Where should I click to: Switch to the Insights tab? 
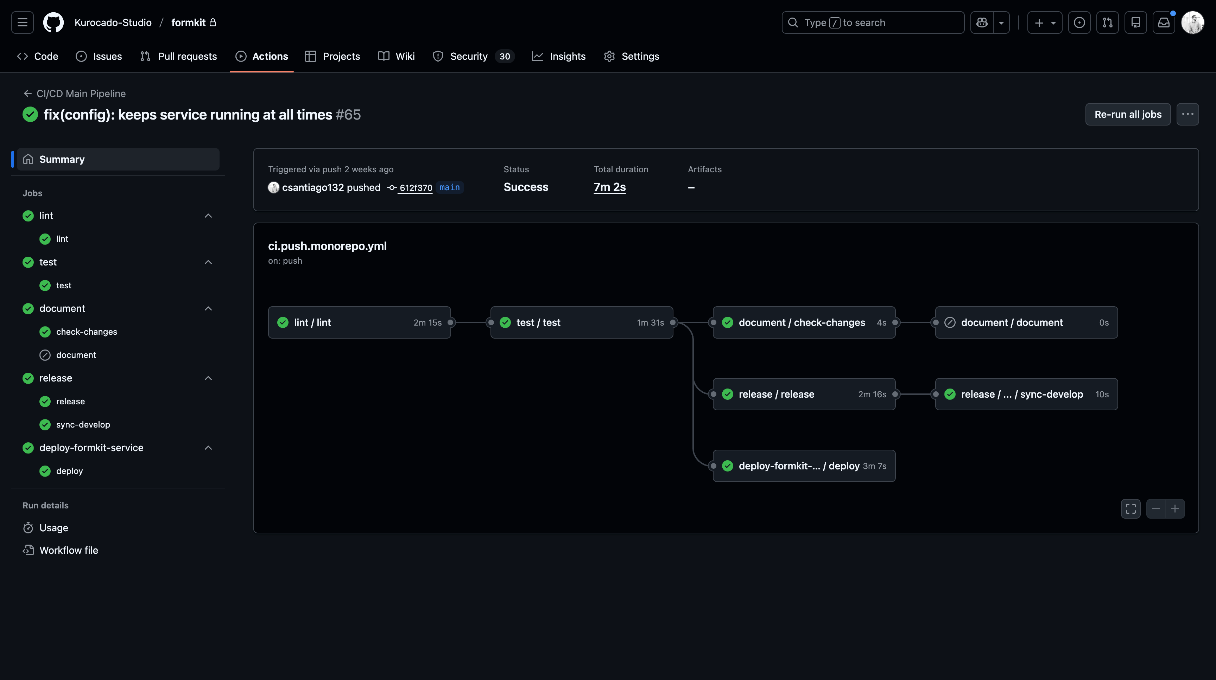[x=558, y=56]
